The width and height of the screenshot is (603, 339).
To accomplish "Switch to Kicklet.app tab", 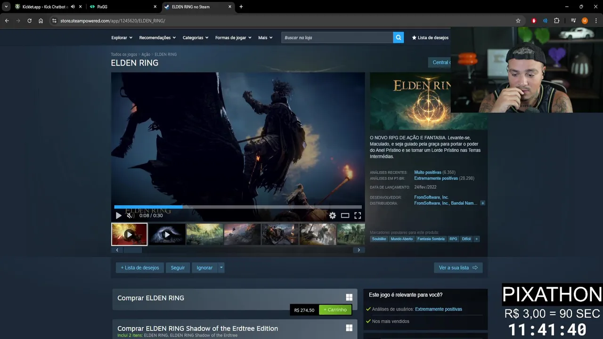I will (43, 7).
